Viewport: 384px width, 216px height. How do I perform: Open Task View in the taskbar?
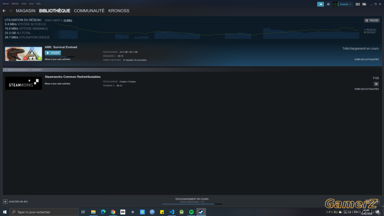(x=83, y=212)
